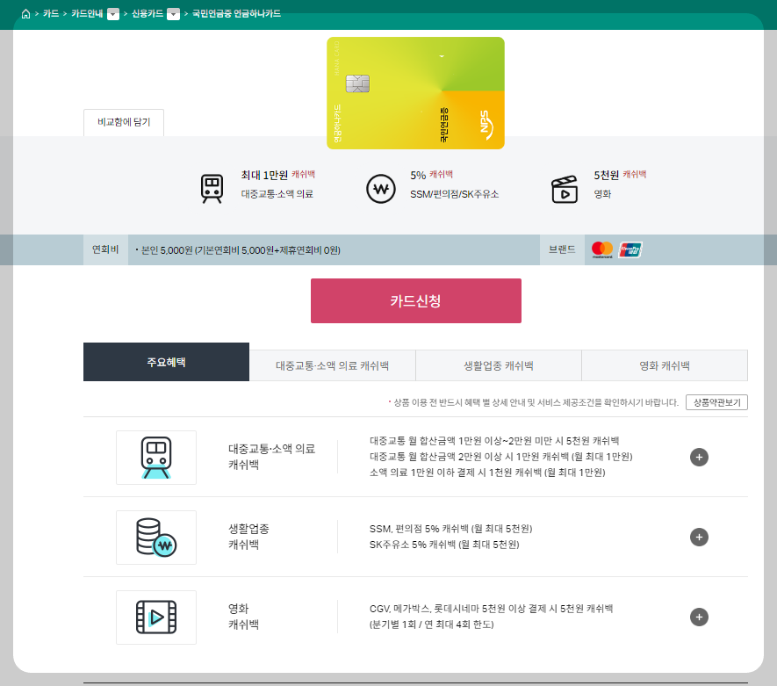Click the 대중교통·소액 의료 summary text

277,194
